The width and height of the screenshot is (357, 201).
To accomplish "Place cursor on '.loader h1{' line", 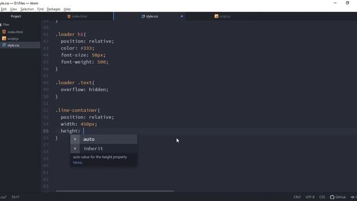I will (x=71, y=35).
